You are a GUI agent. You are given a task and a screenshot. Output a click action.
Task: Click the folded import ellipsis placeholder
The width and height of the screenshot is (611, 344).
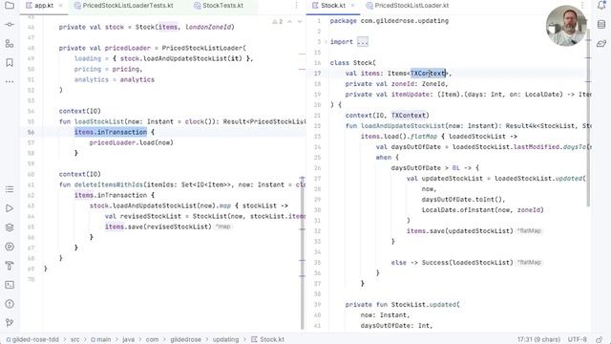pos(363,42)
